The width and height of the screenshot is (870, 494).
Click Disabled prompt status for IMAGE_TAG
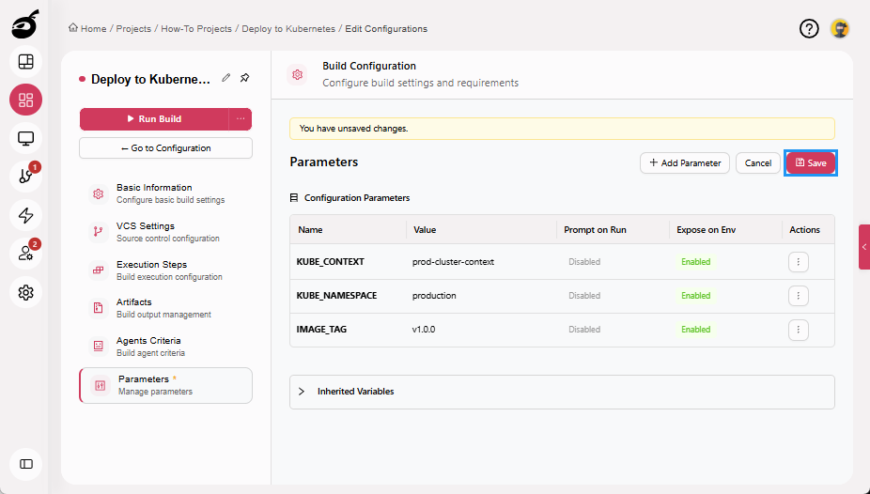tap(584, 330)
